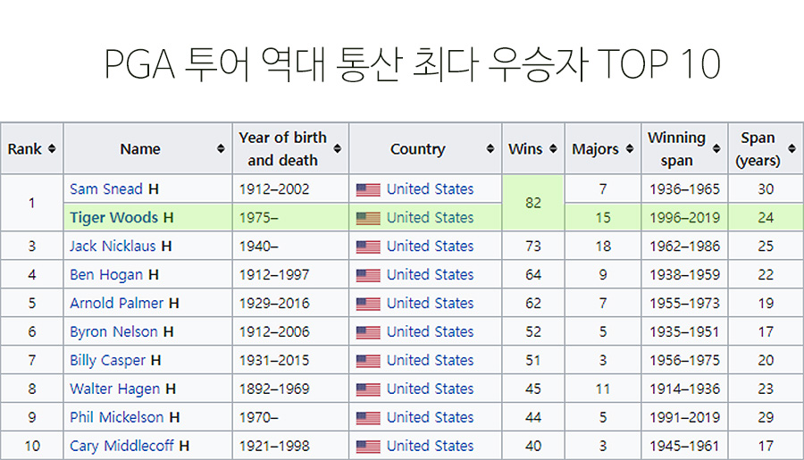The image size is (804, 460).
Task: Select the 62 wins cell
Action: coord(533,303)
